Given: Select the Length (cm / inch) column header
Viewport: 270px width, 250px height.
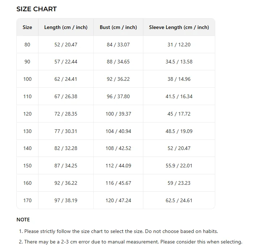Looking at the screenshot, I should 66,27.
